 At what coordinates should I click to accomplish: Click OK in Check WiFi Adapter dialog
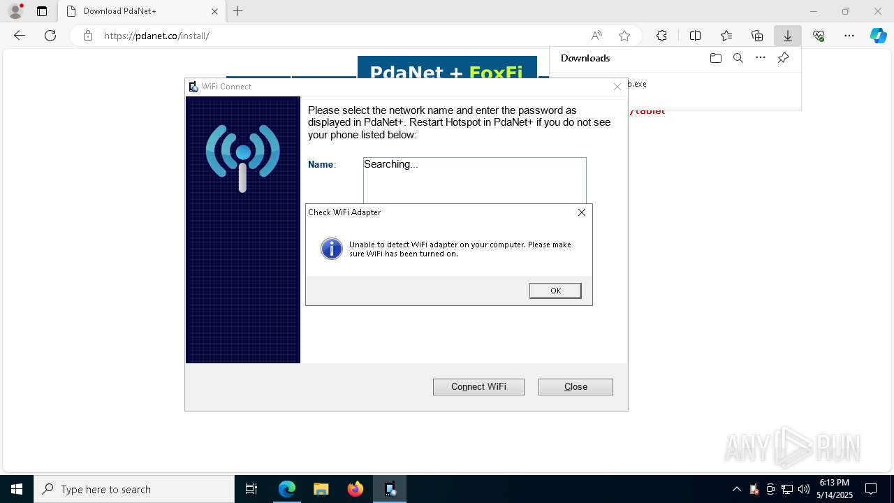pyautogui.click(x=555, y=291)
